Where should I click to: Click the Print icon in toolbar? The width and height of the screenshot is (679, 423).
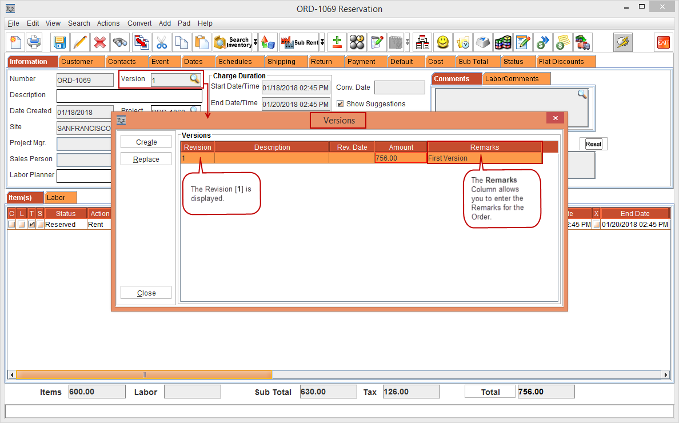pyautogui.click(x=35, y=42)
